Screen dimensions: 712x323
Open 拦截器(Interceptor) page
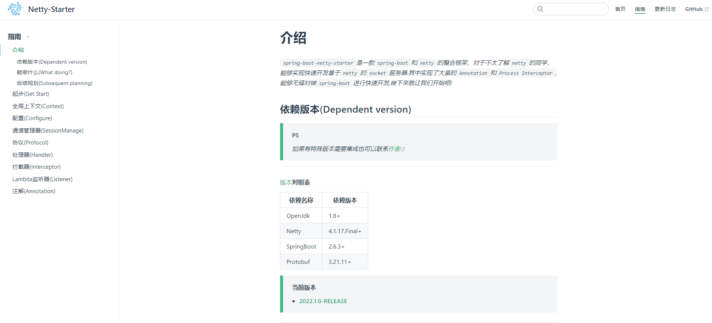36,167
